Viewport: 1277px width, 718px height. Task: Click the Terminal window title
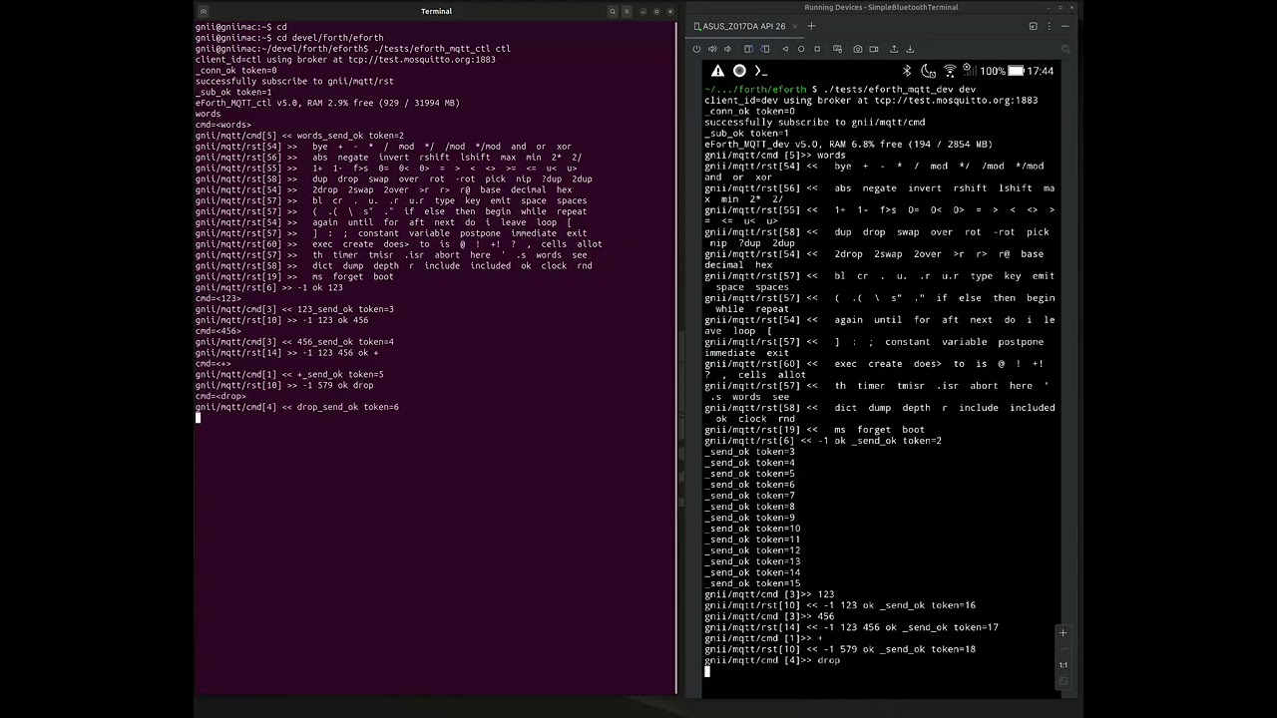pyautogui.click(x=436, y=11)
